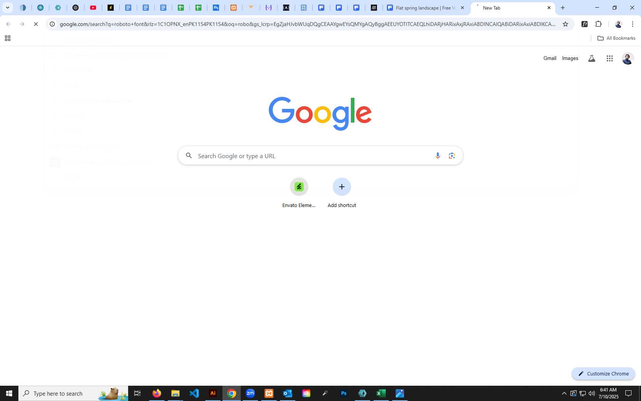Image resolution: width=641 pixels, height=401 pixels.
Task: Start voice search with microphone icon
Action: pos(438,155)
